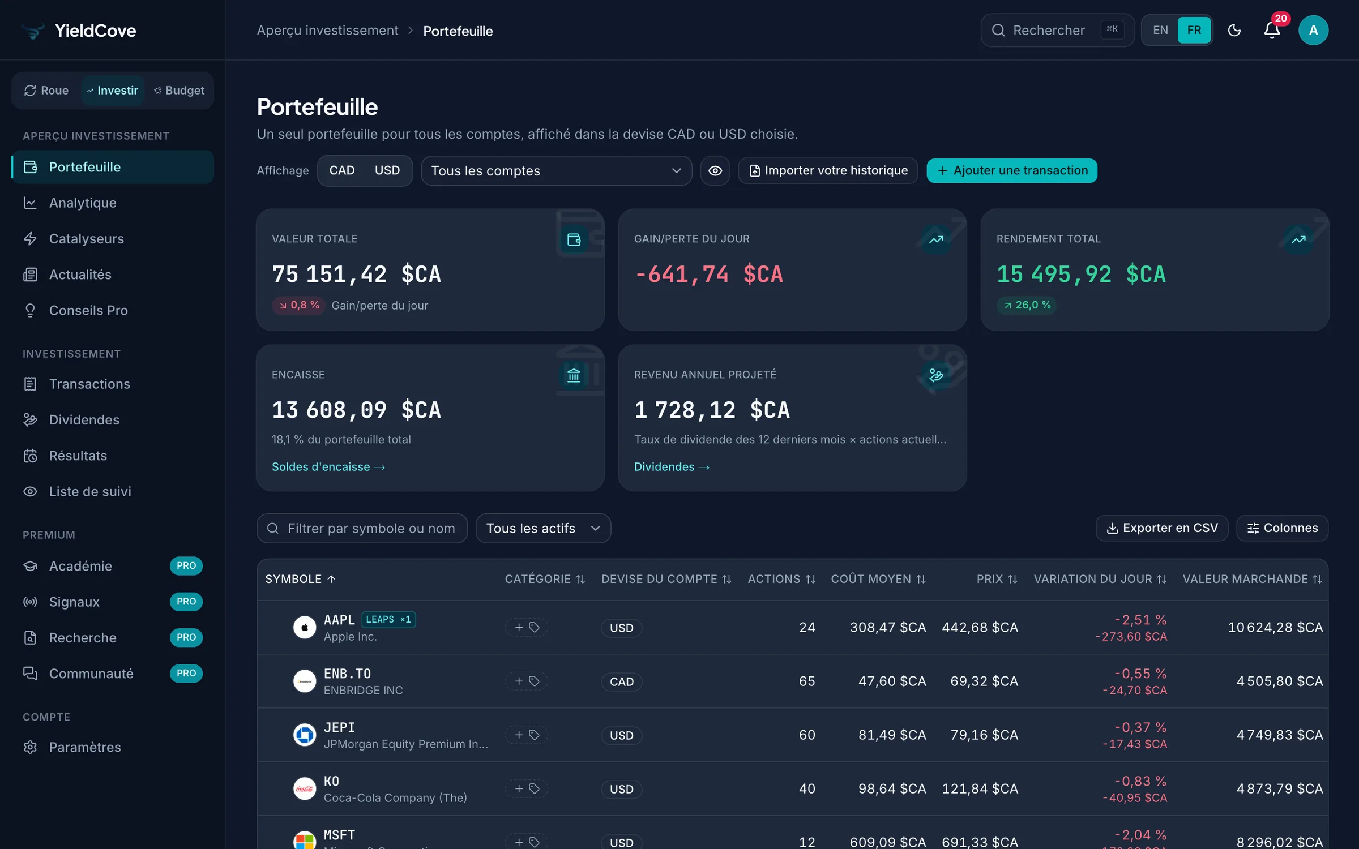
Task: Add a tag to the JEPI row
Action: point(527,735)
